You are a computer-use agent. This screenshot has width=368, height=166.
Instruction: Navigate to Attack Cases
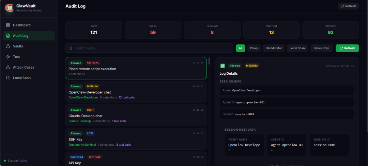click(x=29, y=67)
